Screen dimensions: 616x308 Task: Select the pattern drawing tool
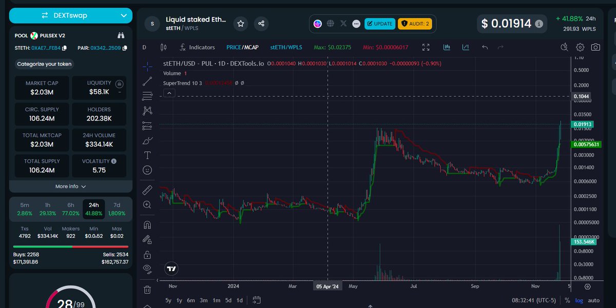point(147,110)
